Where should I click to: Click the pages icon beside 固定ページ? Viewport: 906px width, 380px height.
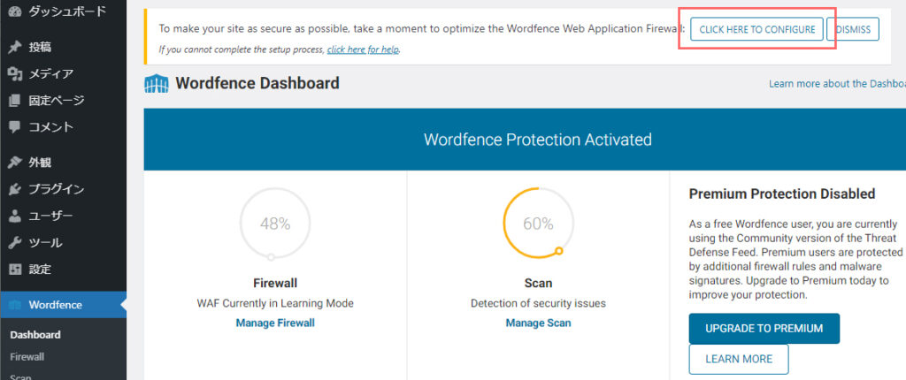pyautogui.click(x=15, y=101)
